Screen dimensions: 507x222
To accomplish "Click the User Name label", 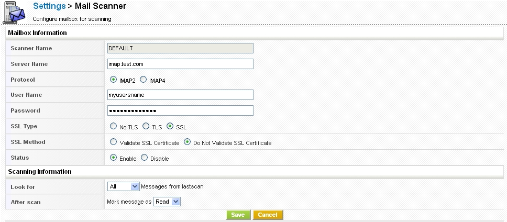I will click(x=26, y=95).
